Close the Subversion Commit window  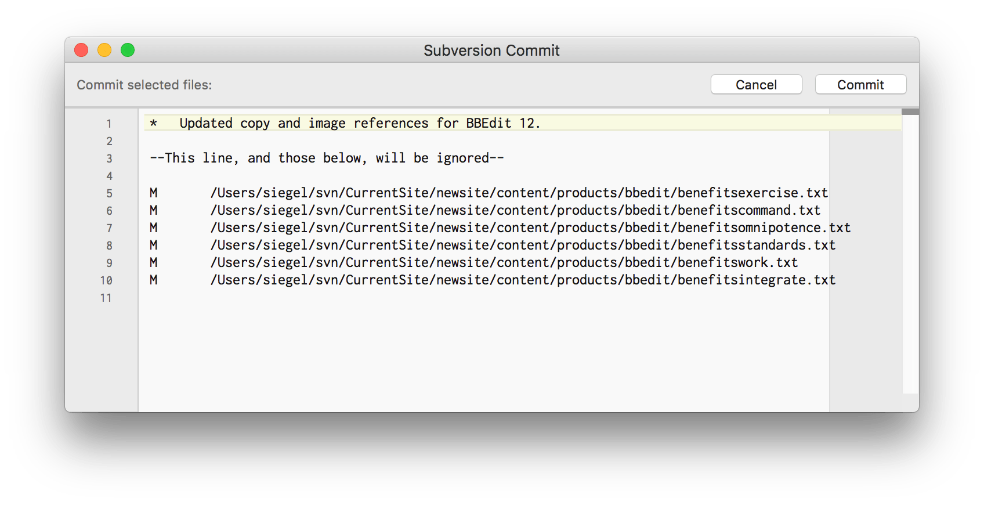[81, 50]
